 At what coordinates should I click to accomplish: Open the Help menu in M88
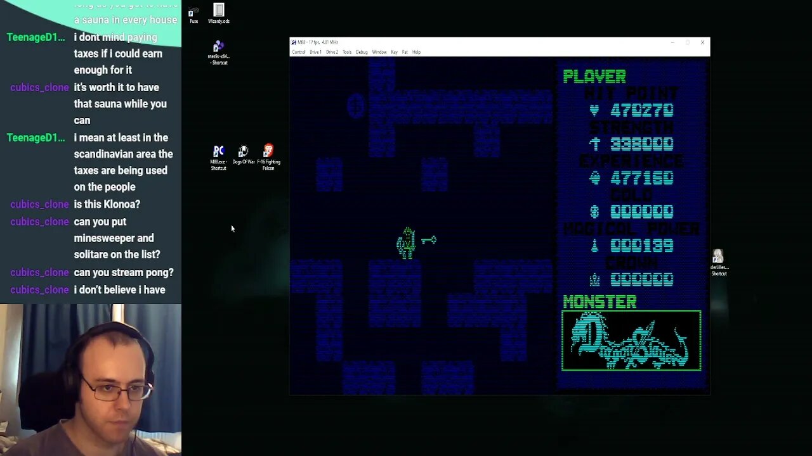pyautogui.click(x=416, y=52)
